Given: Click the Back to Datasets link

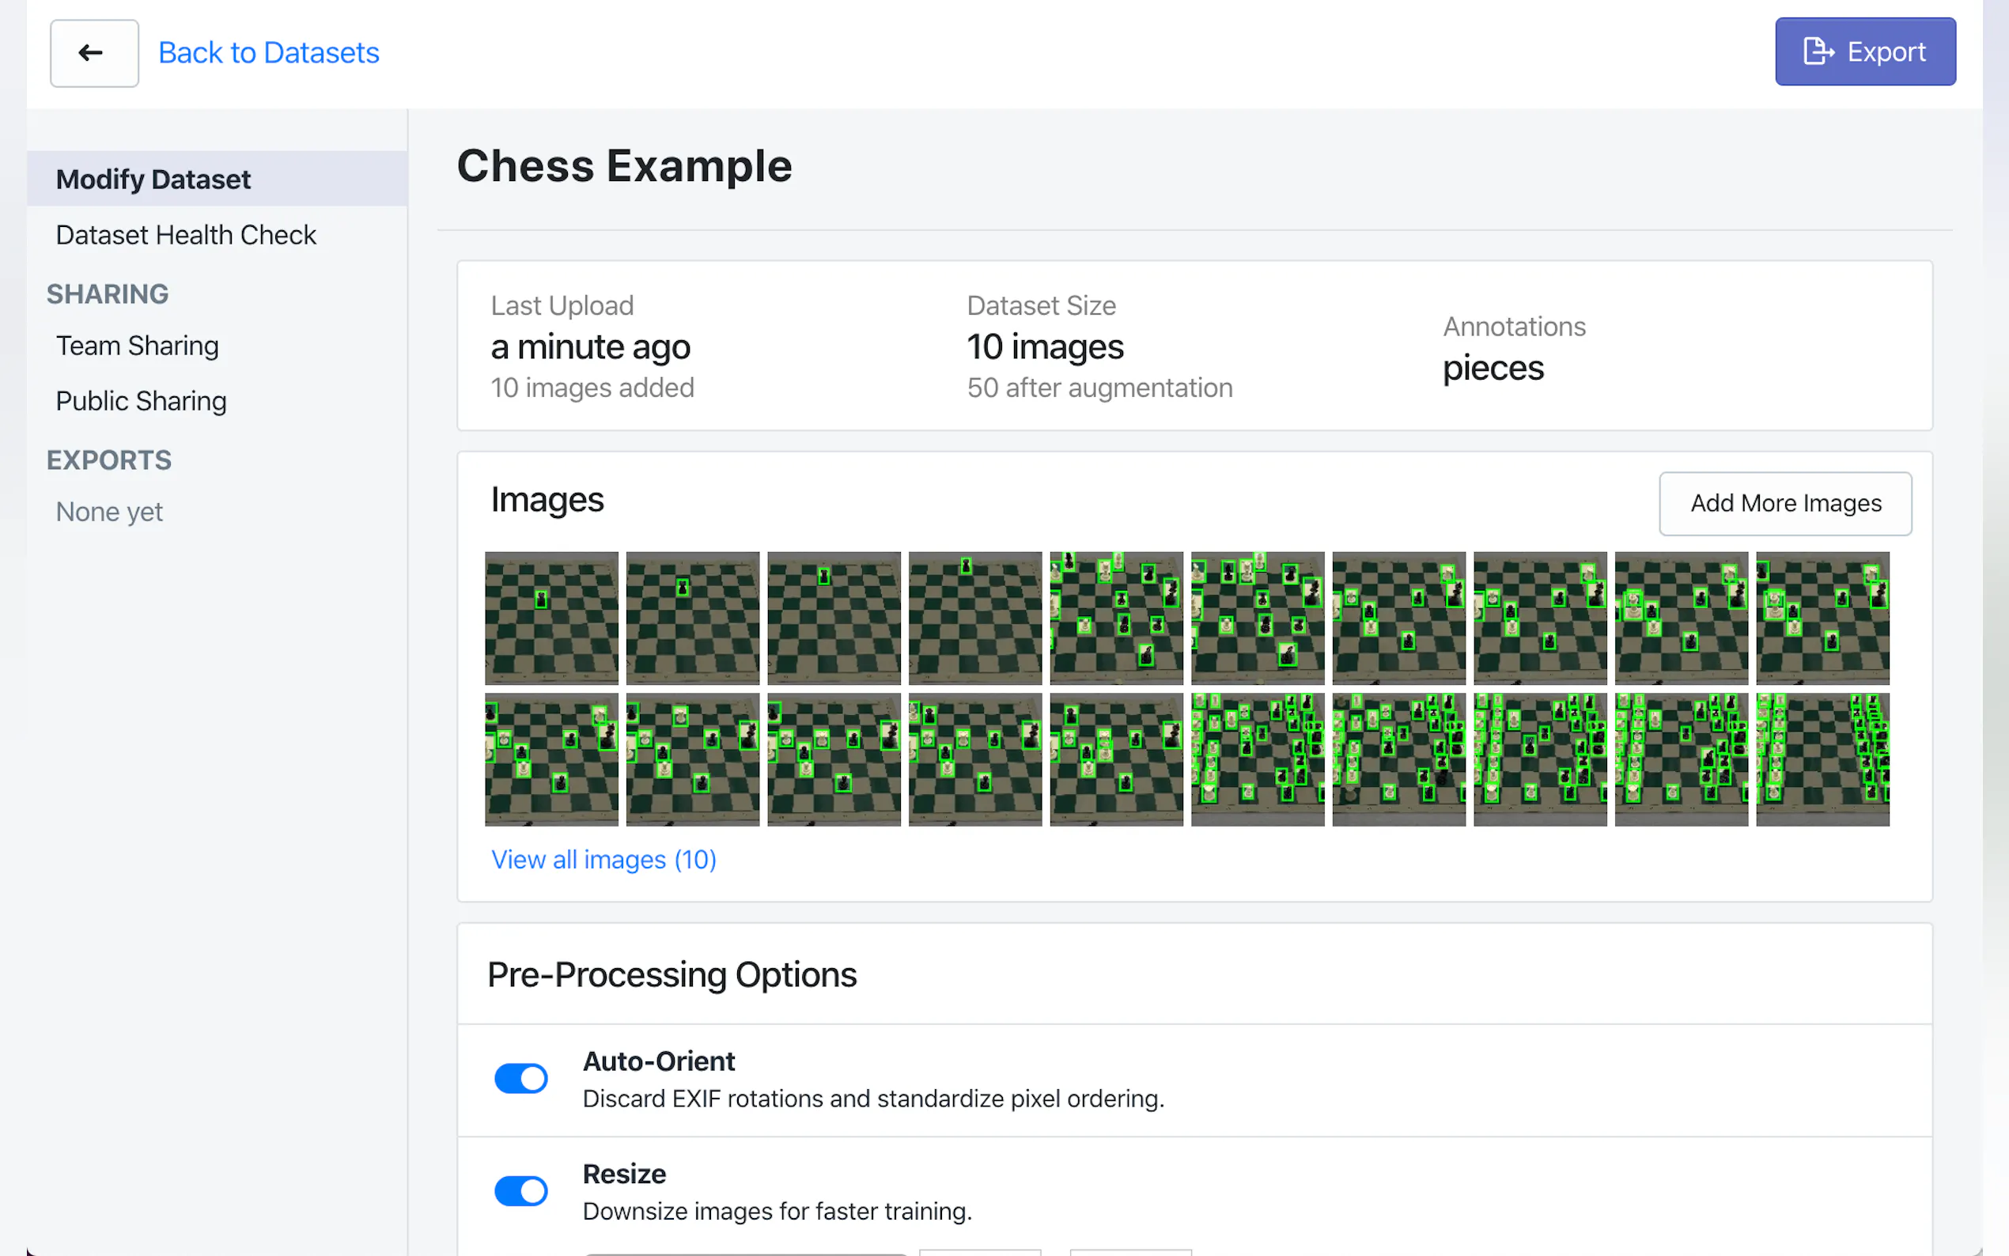Looking at the screenshot, I should (268, 53).
